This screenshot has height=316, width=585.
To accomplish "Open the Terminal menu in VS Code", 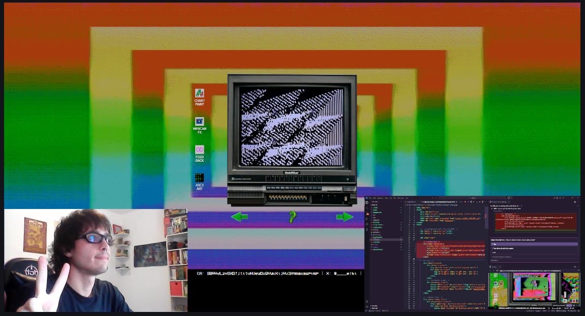I will 398,197.
